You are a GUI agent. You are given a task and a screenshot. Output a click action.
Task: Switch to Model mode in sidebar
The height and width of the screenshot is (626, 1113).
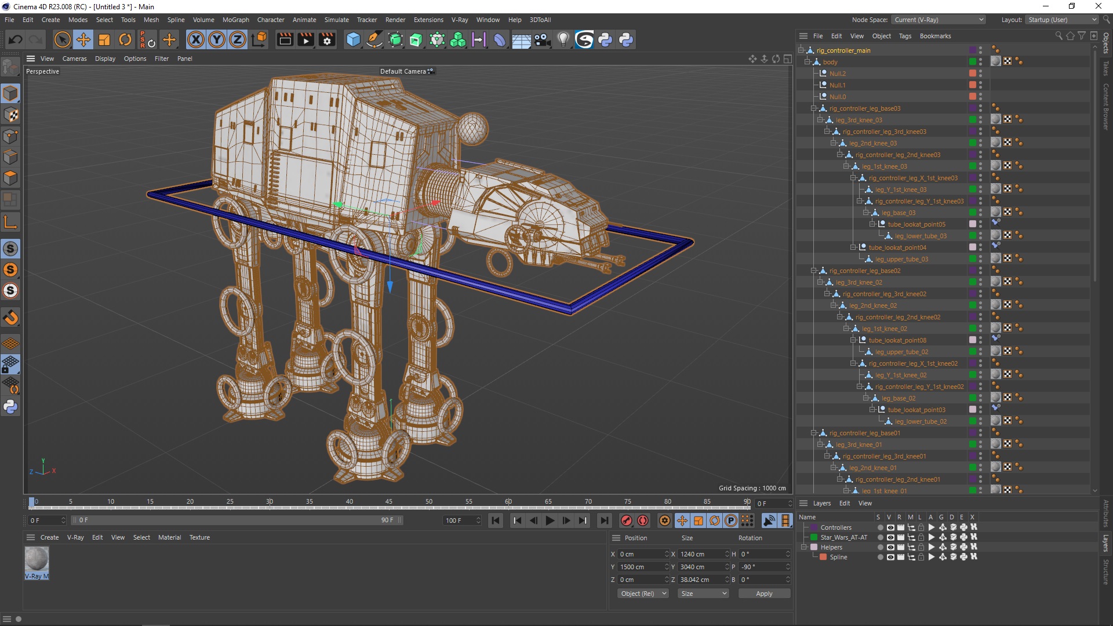click(10, 93)
